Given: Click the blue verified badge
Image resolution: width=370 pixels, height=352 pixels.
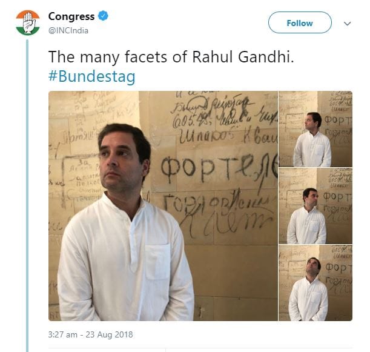Looking at the screenshot, I should [x=104, y=17].
